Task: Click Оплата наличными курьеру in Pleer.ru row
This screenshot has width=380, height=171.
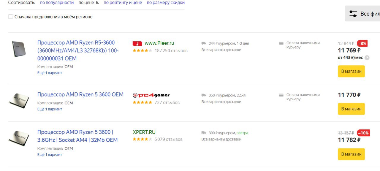Action: click(303, 45)
